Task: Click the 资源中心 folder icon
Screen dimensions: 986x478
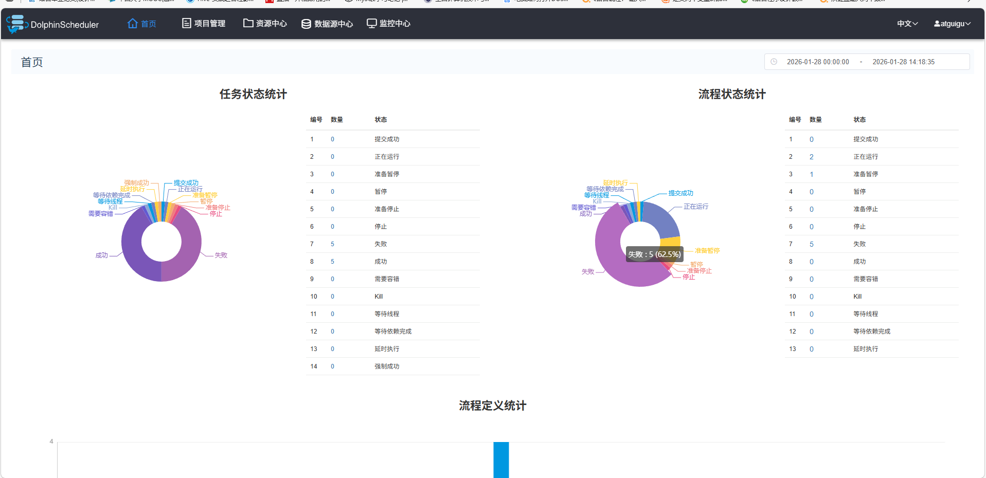Action: pos(247,23)
